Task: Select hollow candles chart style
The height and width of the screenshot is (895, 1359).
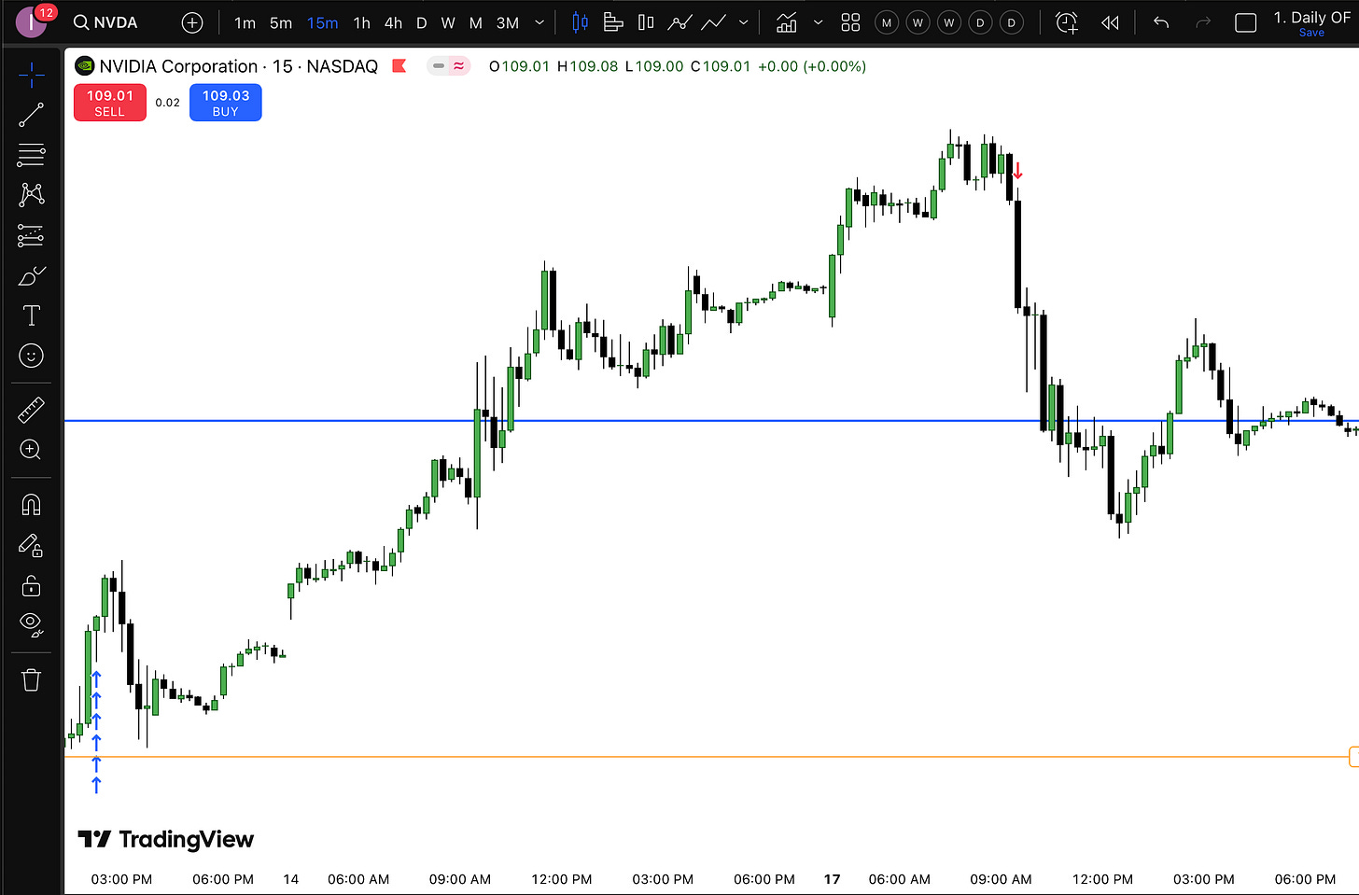Action: 646,22
